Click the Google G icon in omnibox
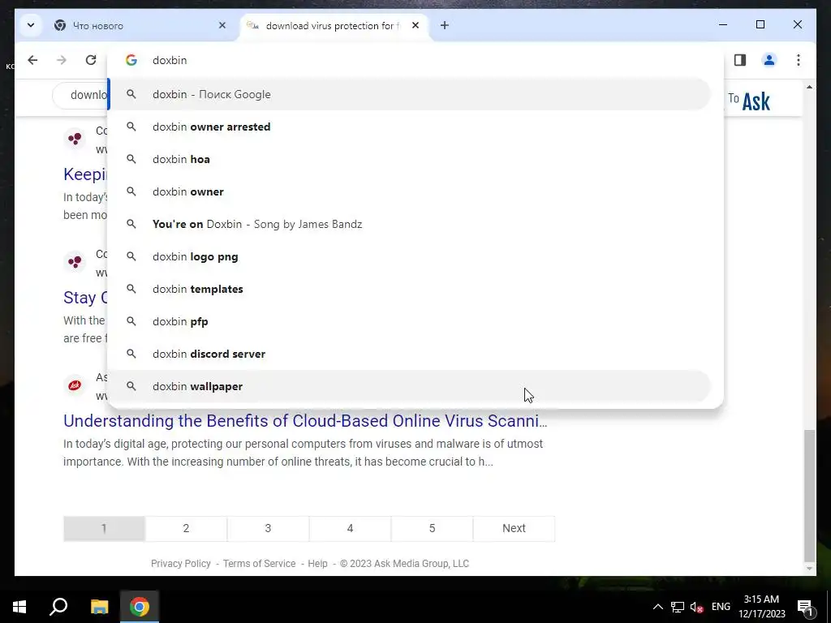The height and width of the screenshot is (623, 831). click(131, 60)
